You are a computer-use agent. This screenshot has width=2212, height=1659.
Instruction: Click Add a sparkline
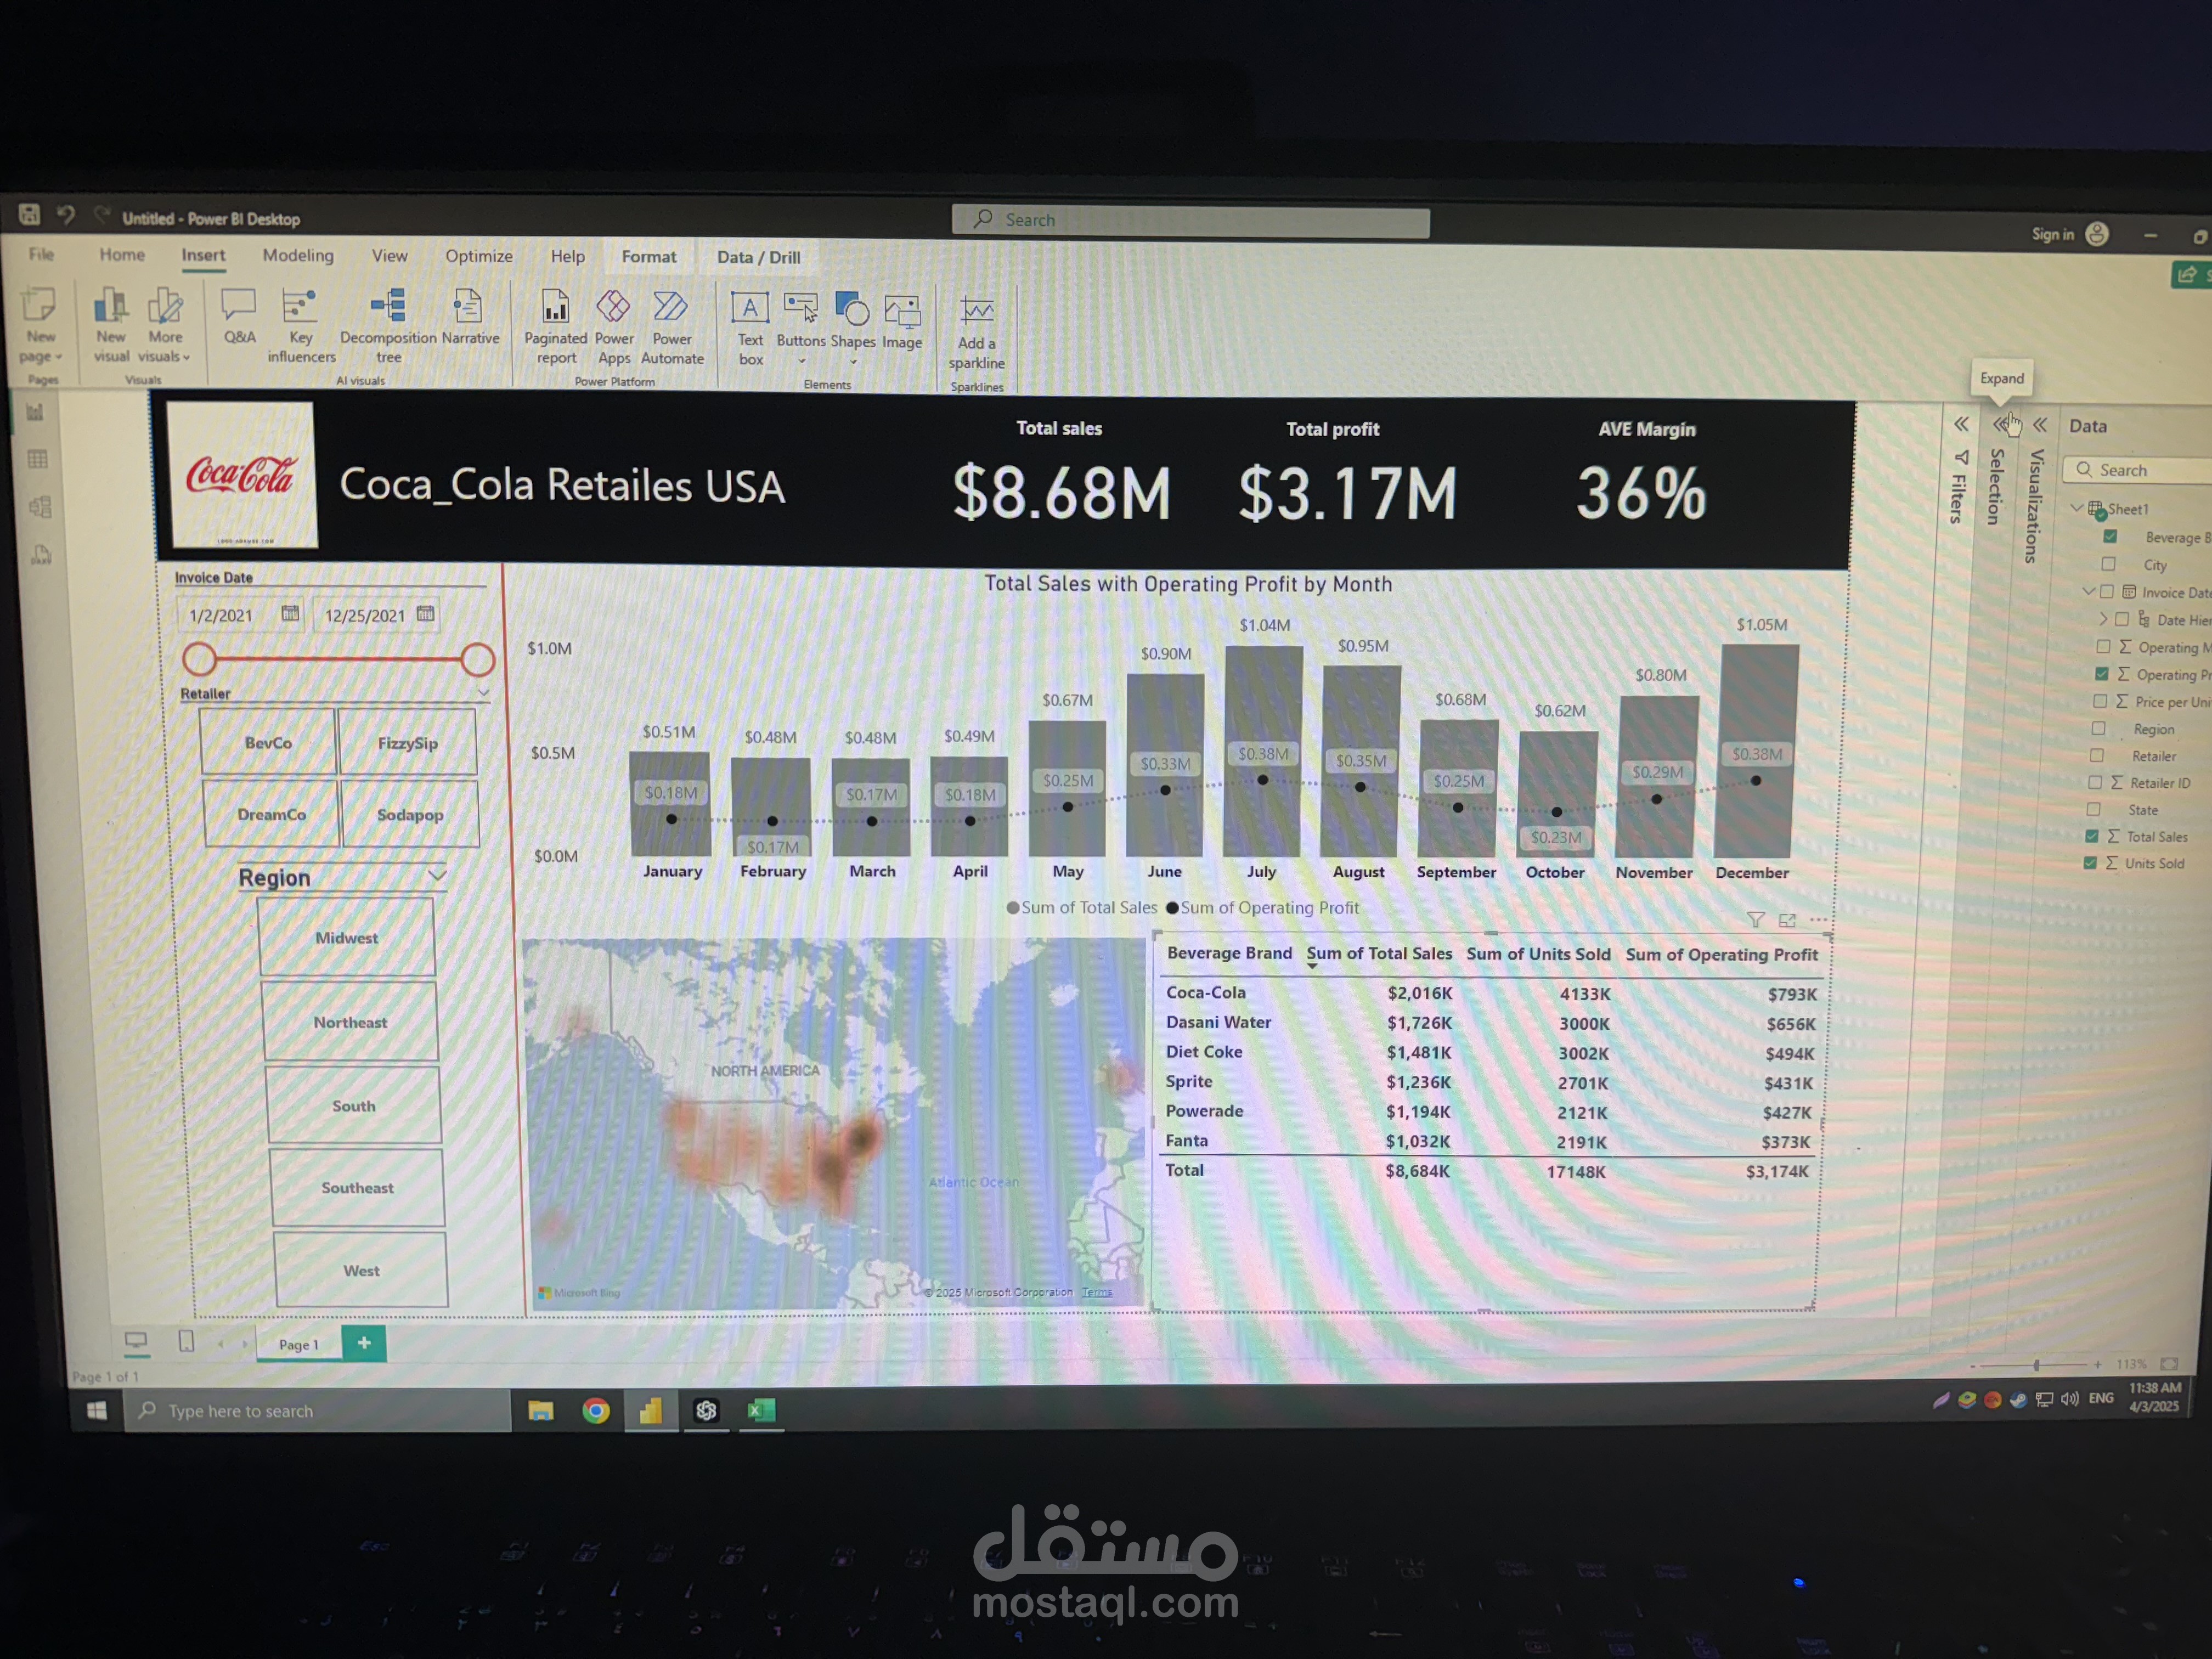(x=976, y=333)
